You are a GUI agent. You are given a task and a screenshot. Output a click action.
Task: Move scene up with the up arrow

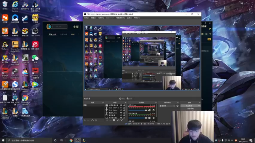tap(92, 120)
